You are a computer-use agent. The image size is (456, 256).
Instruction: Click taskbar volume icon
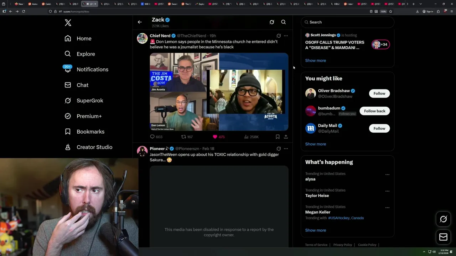point(434,252)
